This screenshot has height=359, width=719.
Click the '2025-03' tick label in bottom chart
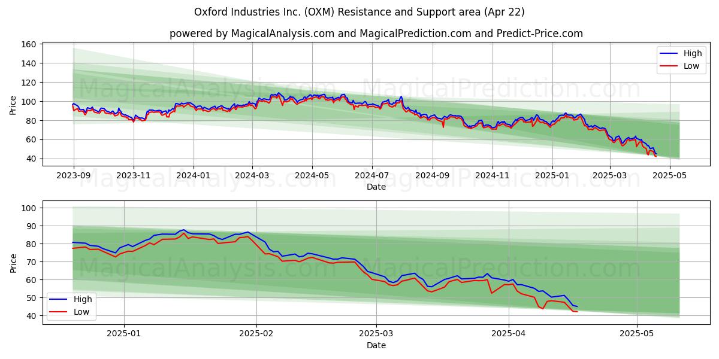click(377, 334)
